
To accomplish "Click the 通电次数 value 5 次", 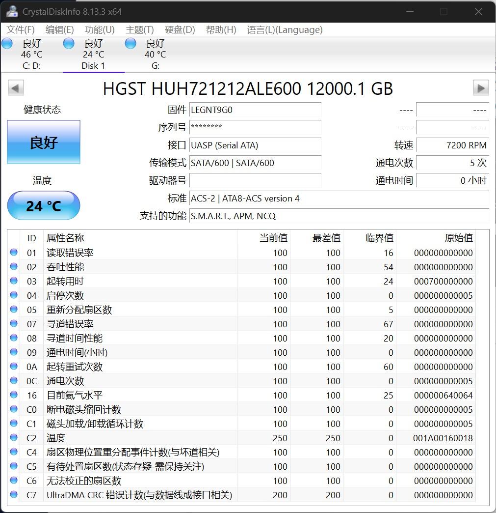I will [x=452, y=163].
